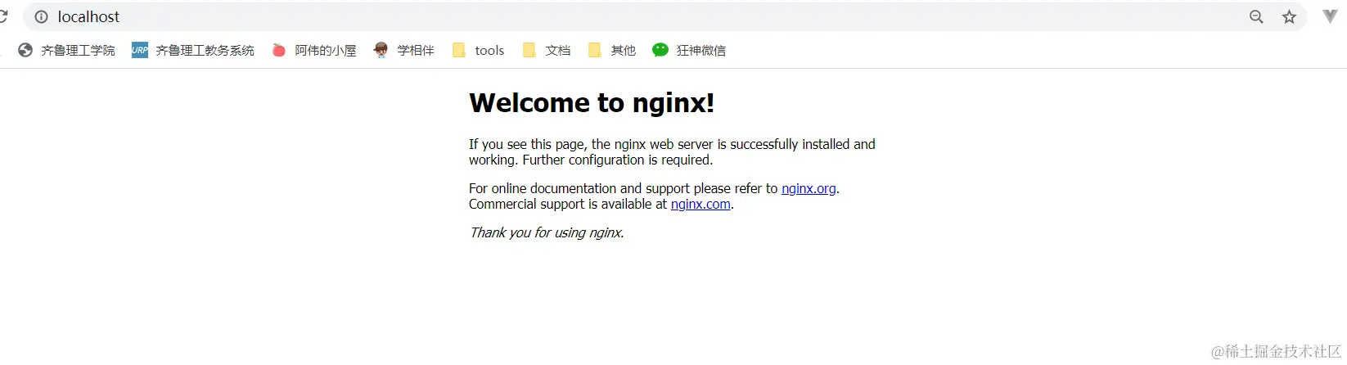Open the 齐鲁理工教务系统 bookmark
1347x365 pixels.
point(193,50)
